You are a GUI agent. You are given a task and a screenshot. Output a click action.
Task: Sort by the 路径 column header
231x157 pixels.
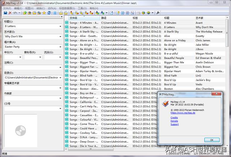click(x=115, y=18)
